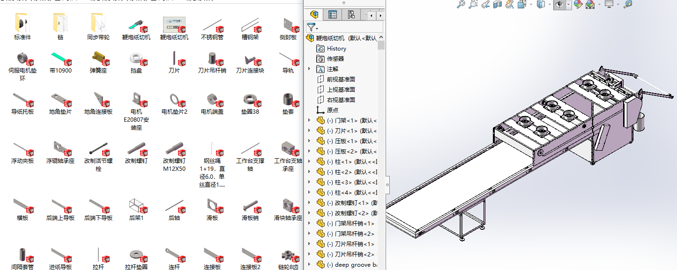Open the Section View tool

(498, 5)
